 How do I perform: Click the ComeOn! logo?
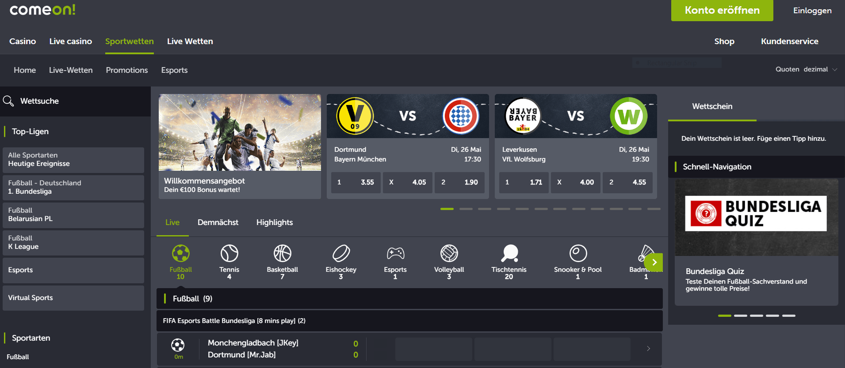tap(42, 10)
